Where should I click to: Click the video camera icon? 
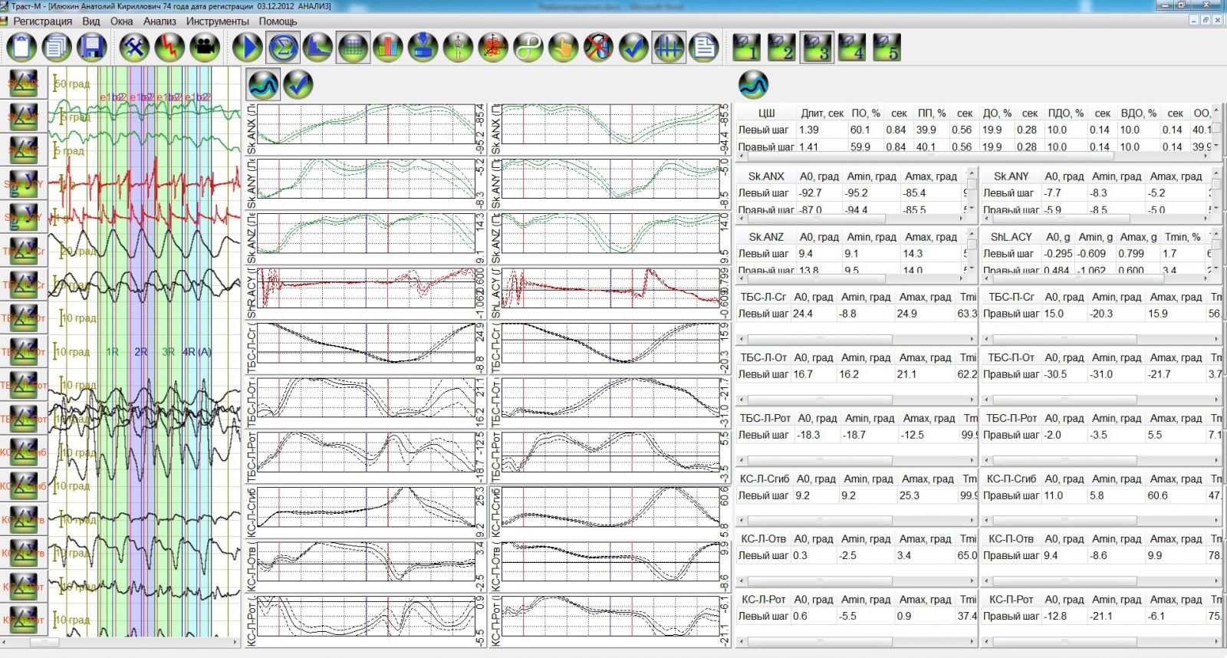205,48
